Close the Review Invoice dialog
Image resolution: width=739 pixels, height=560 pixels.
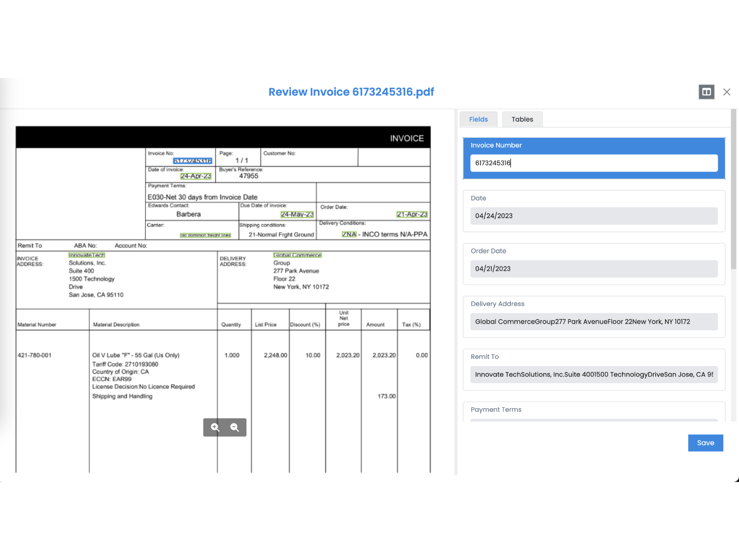pyautogui.click(x=727, y=92)
